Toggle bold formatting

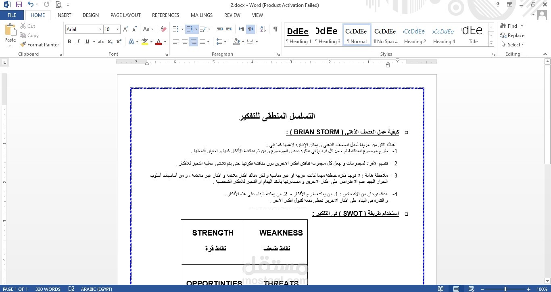69,42
